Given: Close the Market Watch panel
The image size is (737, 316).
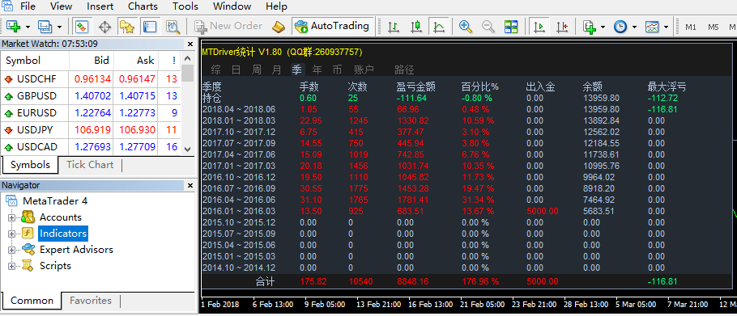Looking at the screenshot, I should pos(190,44).
